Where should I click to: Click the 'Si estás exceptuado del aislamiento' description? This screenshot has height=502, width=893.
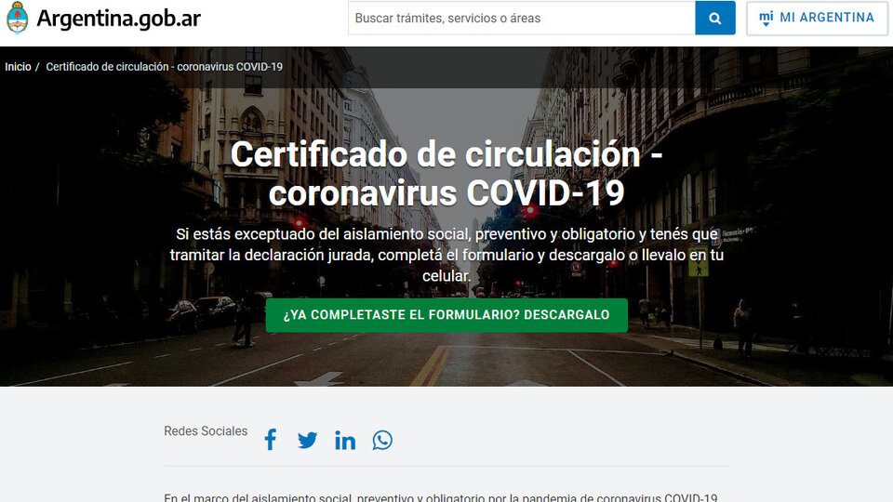446,255
